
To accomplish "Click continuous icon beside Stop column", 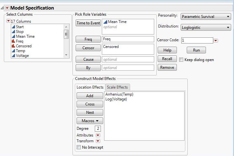I will point(13,32).
